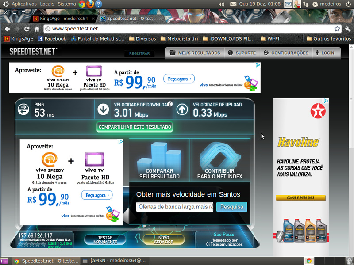
Task: Open AdChoices icon on Havoline ad
Action: 326,101
